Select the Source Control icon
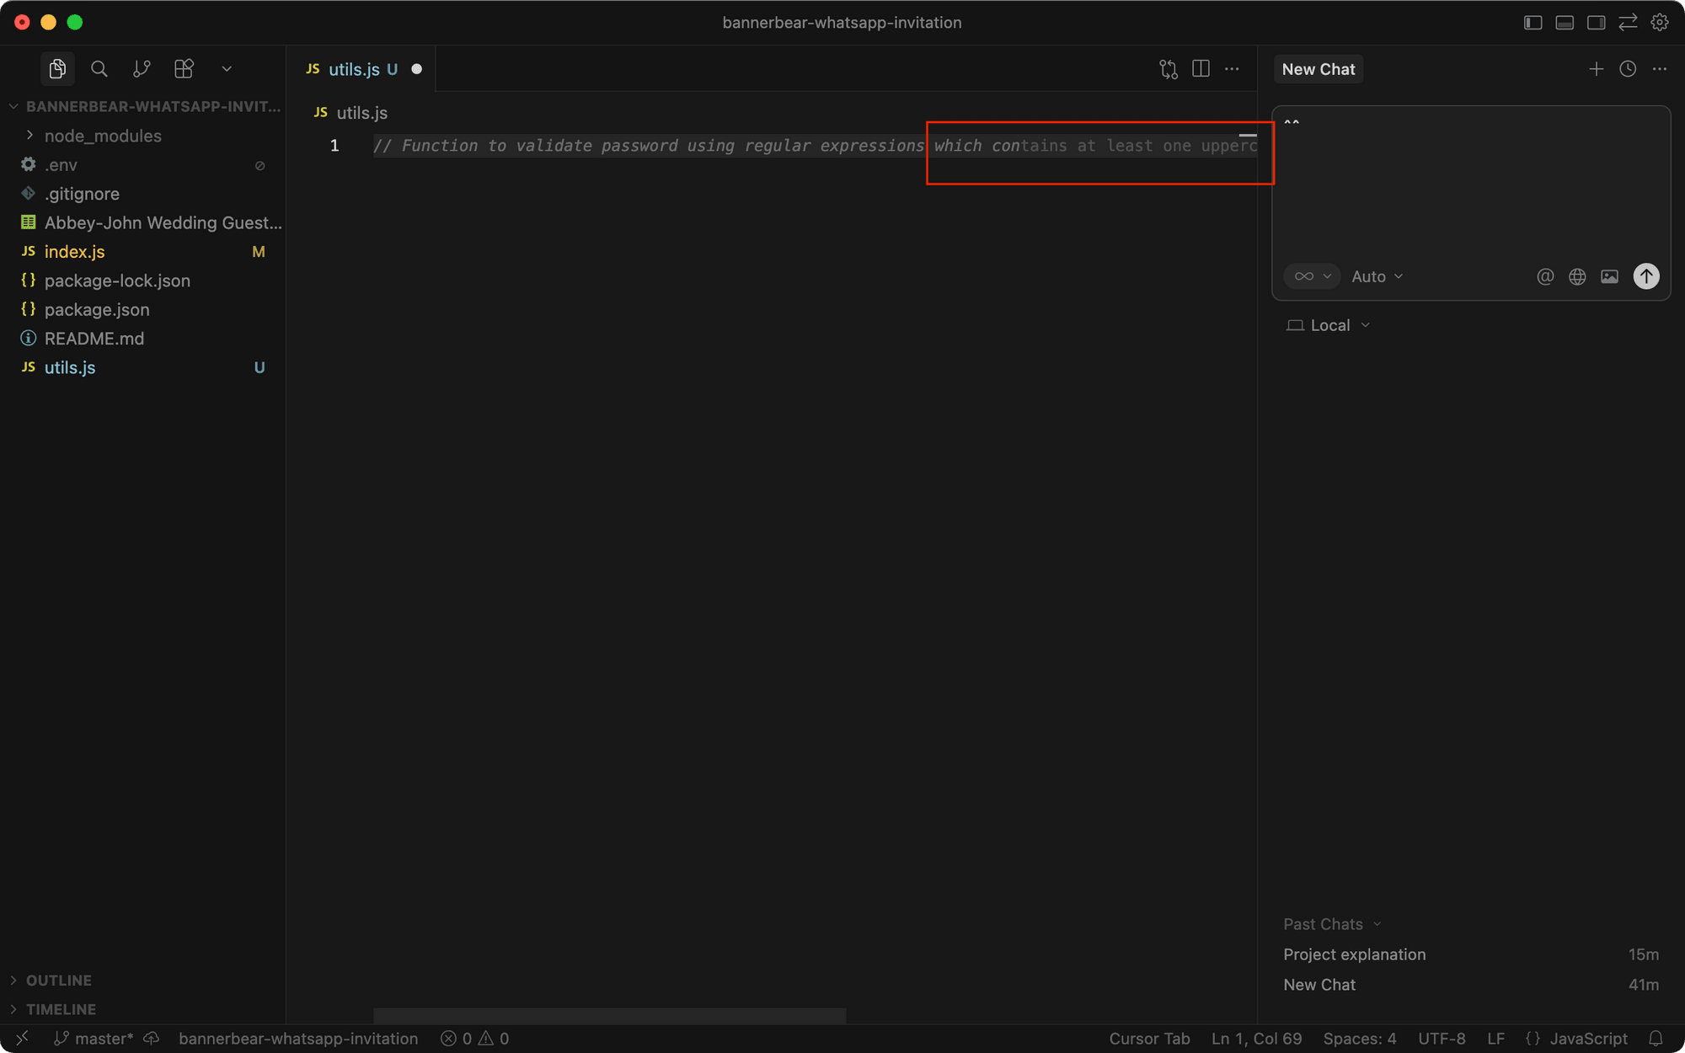Viewport: 1685px width, 1053px height. 142,68
